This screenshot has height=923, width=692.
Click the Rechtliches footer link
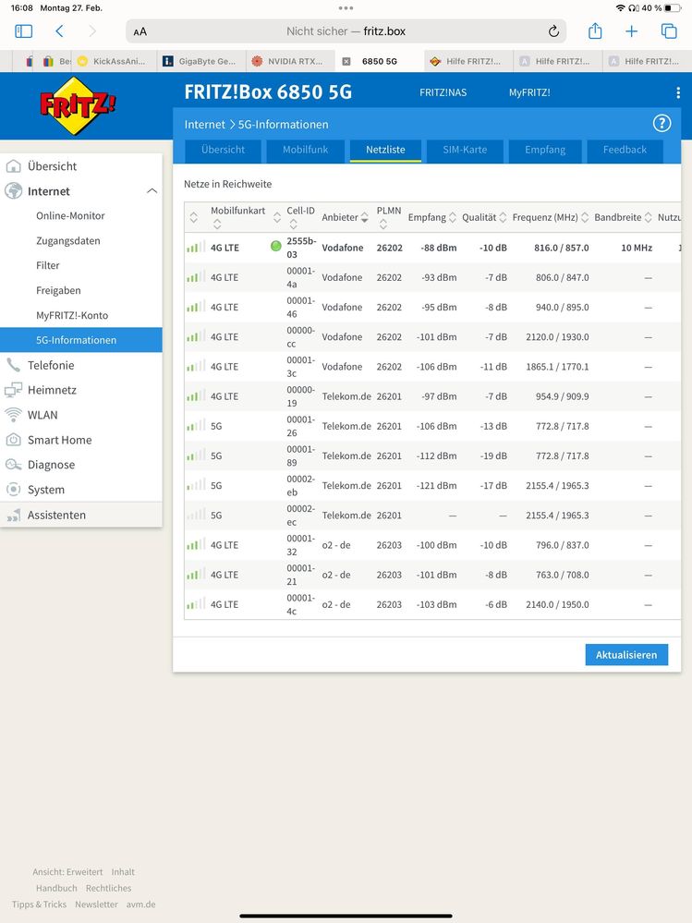tap(108, 888)
